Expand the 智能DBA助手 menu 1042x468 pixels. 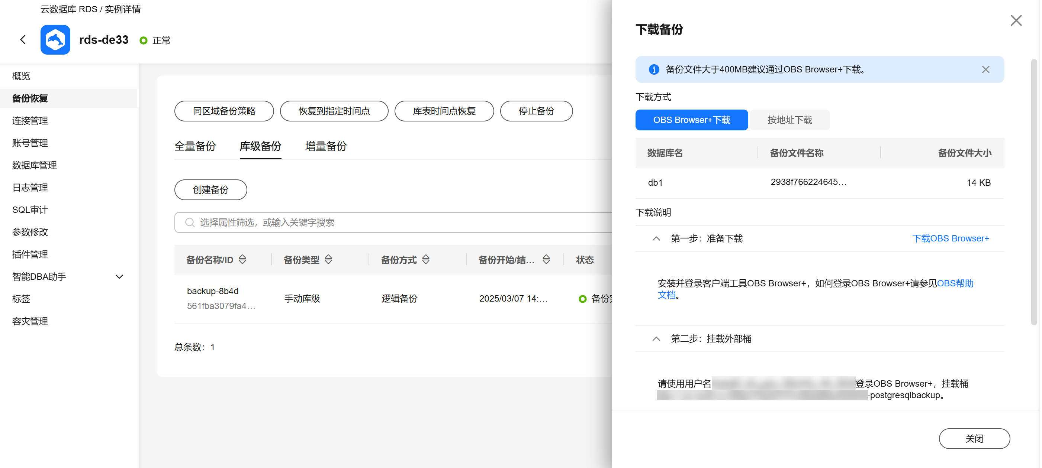click(119, 277)
